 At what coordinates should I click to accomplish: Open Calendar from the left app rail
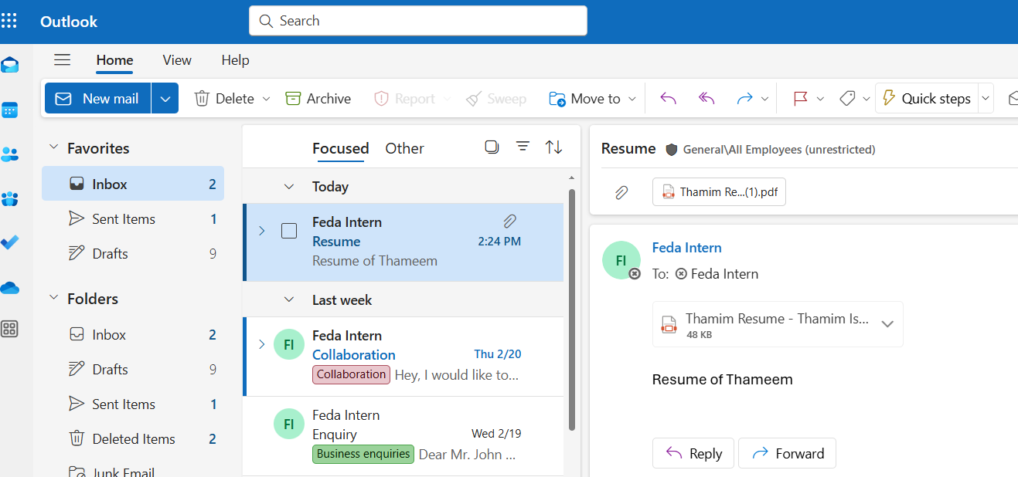[x=10, y=110]
